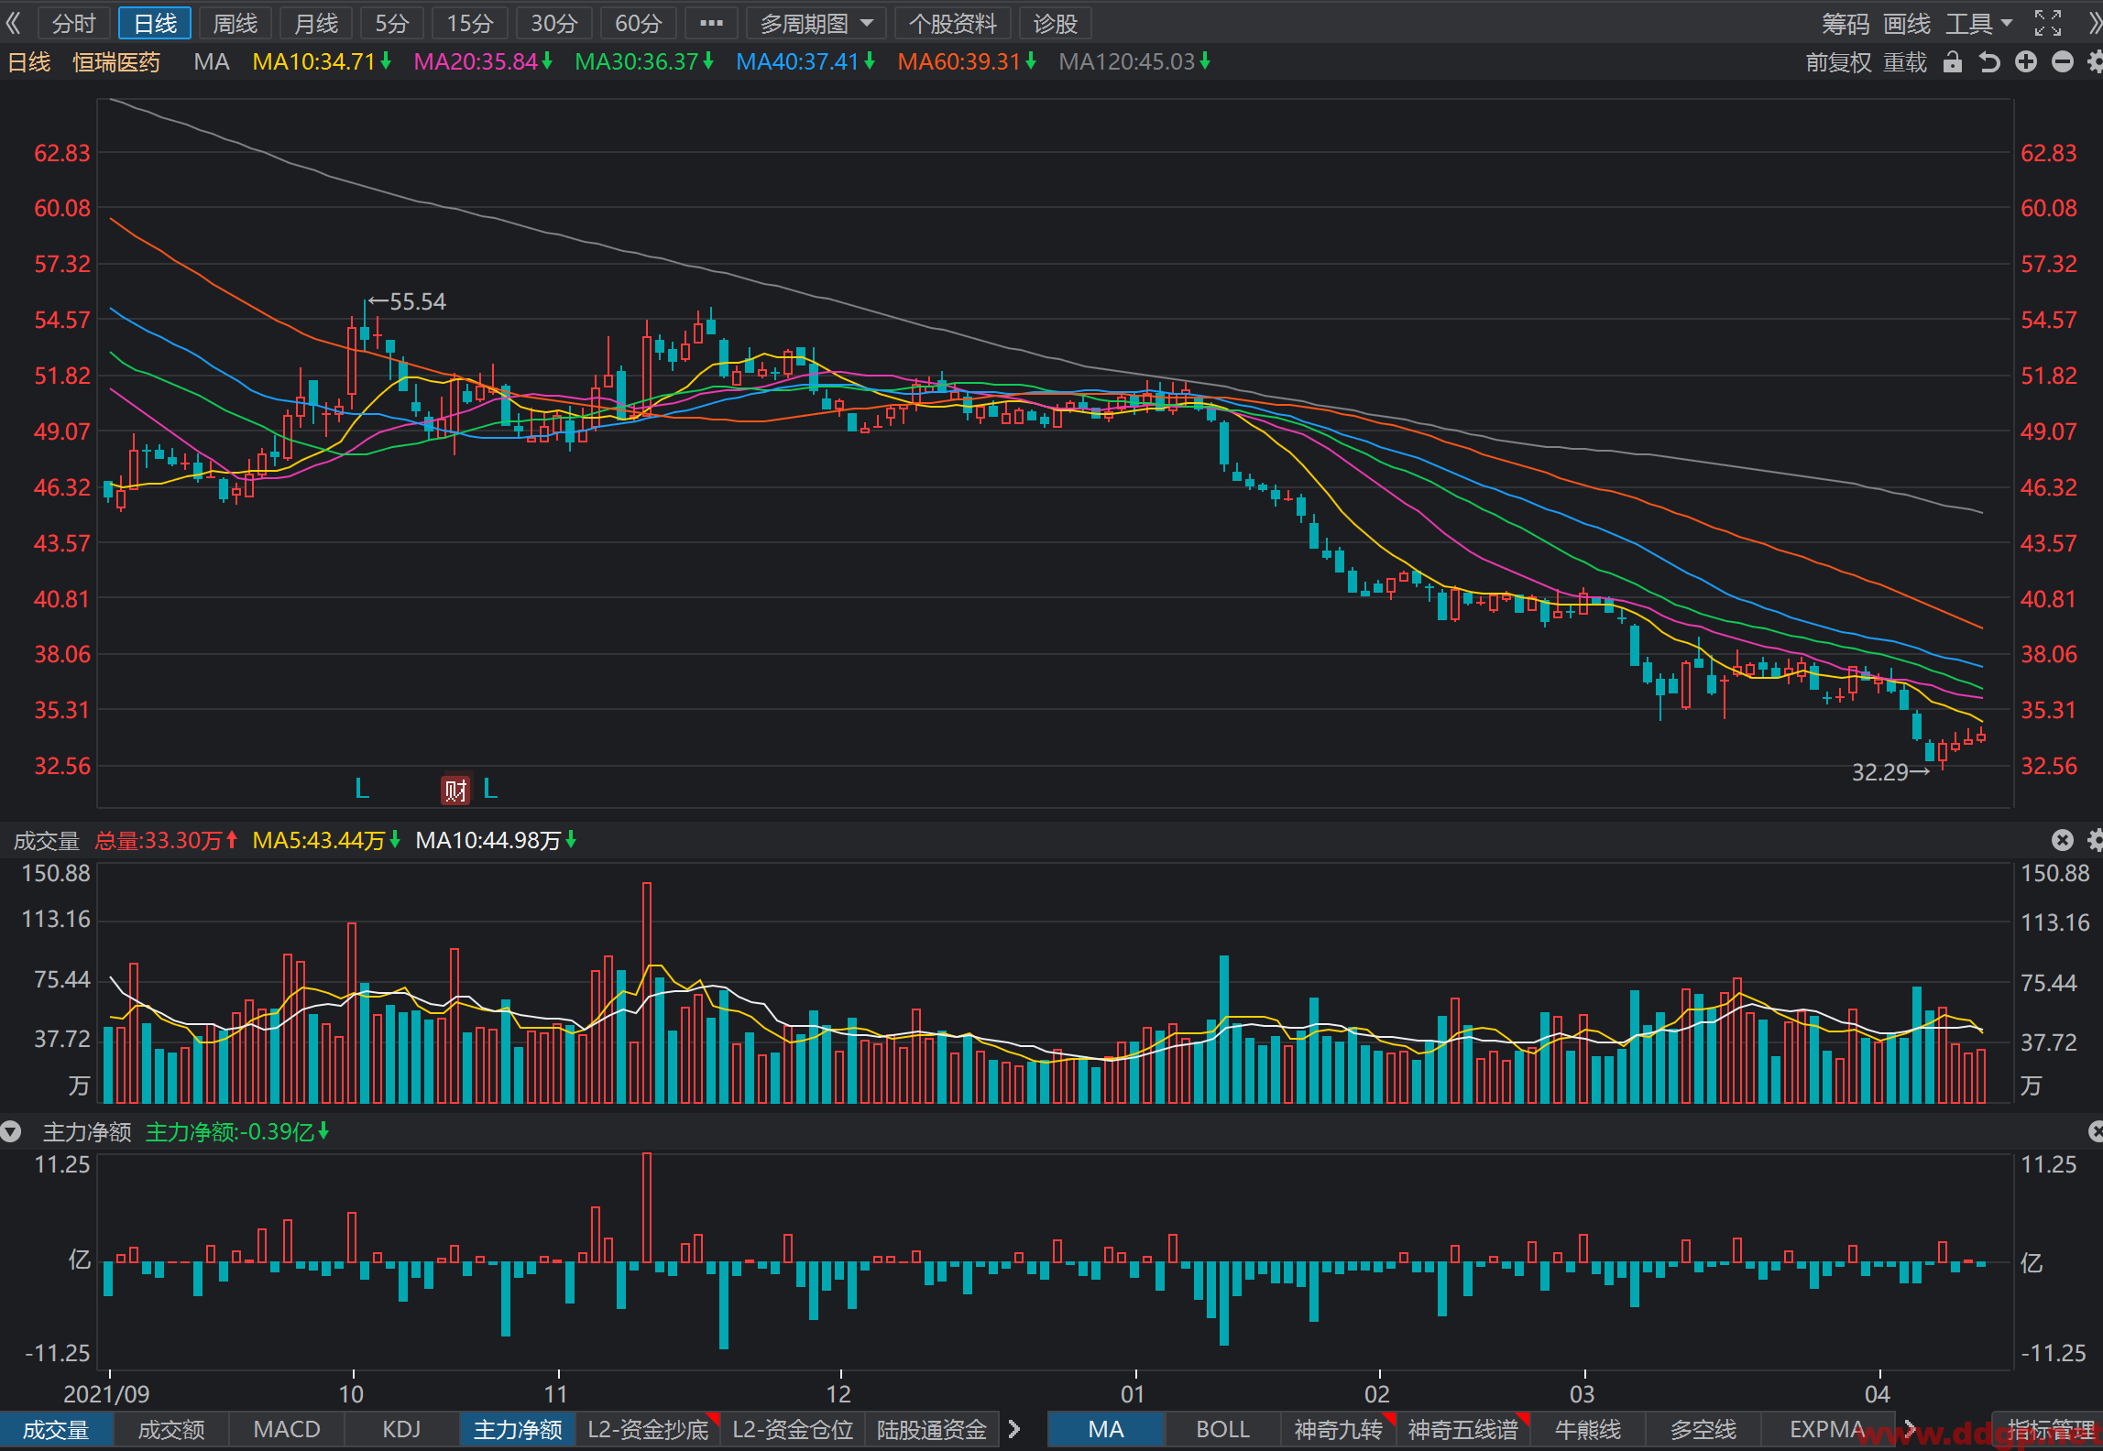Screen dimensions: 2103x1451
Task: Toggle the 筹码 chip distribution panel
Action: [1846, 24]
